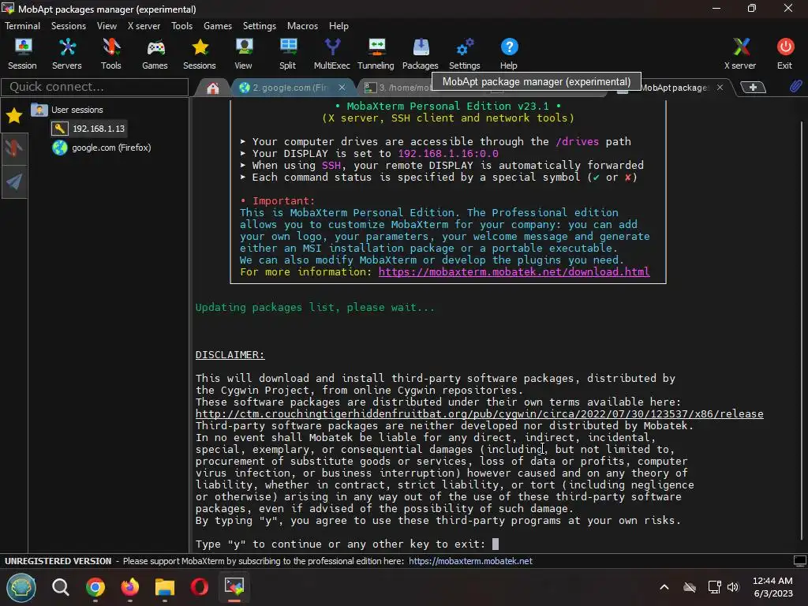Image resolution: width=808 pixels, height=606 pixels.
Task: Activate the Split terminal icon
Action: click(x=287, y=54)
